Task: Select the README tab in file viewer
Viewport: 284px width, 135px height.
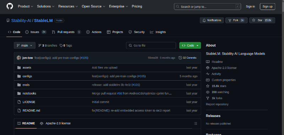Action: (26, 123)
